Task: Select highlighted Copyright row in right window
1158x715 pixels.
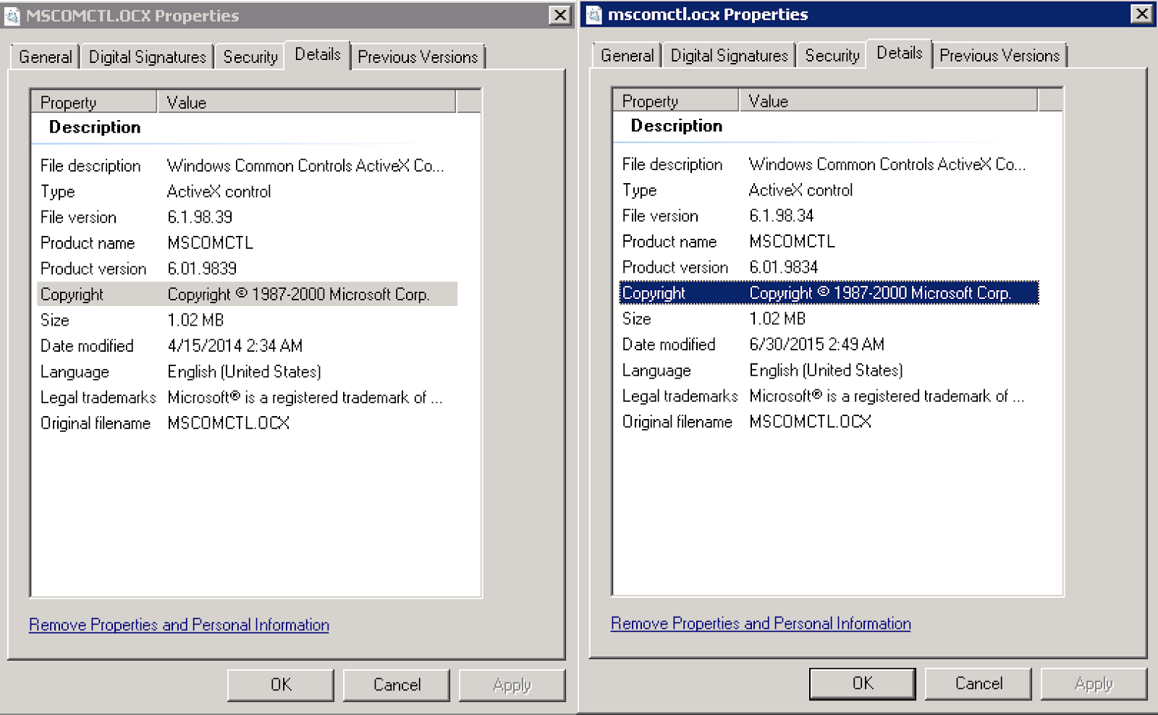Action: [x=829, y=293]
